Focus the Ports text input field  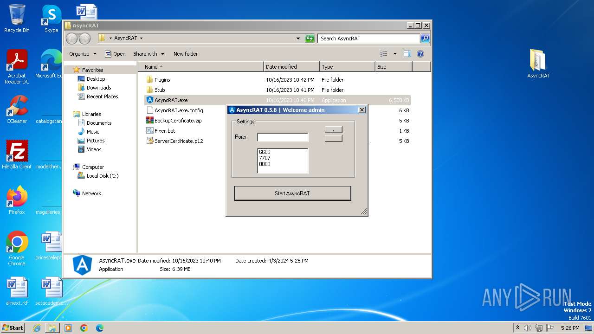[283, 137]
